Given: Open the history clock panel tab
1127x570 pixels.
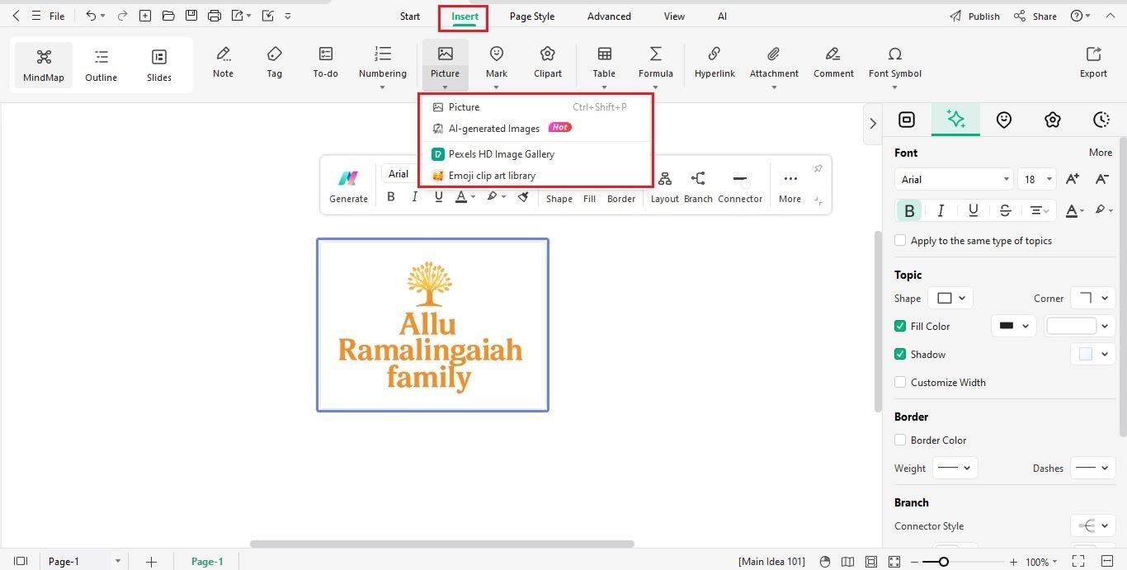Looking at the screenshot, I should 1101,120.
